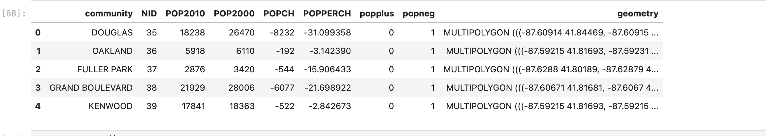This screenshot has width=766, height=136.
Task: Click the POPPERCH column header
Action: pyautogui.click(x=327, y=13)
